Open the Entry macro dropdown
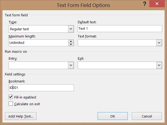 point(71,65)
